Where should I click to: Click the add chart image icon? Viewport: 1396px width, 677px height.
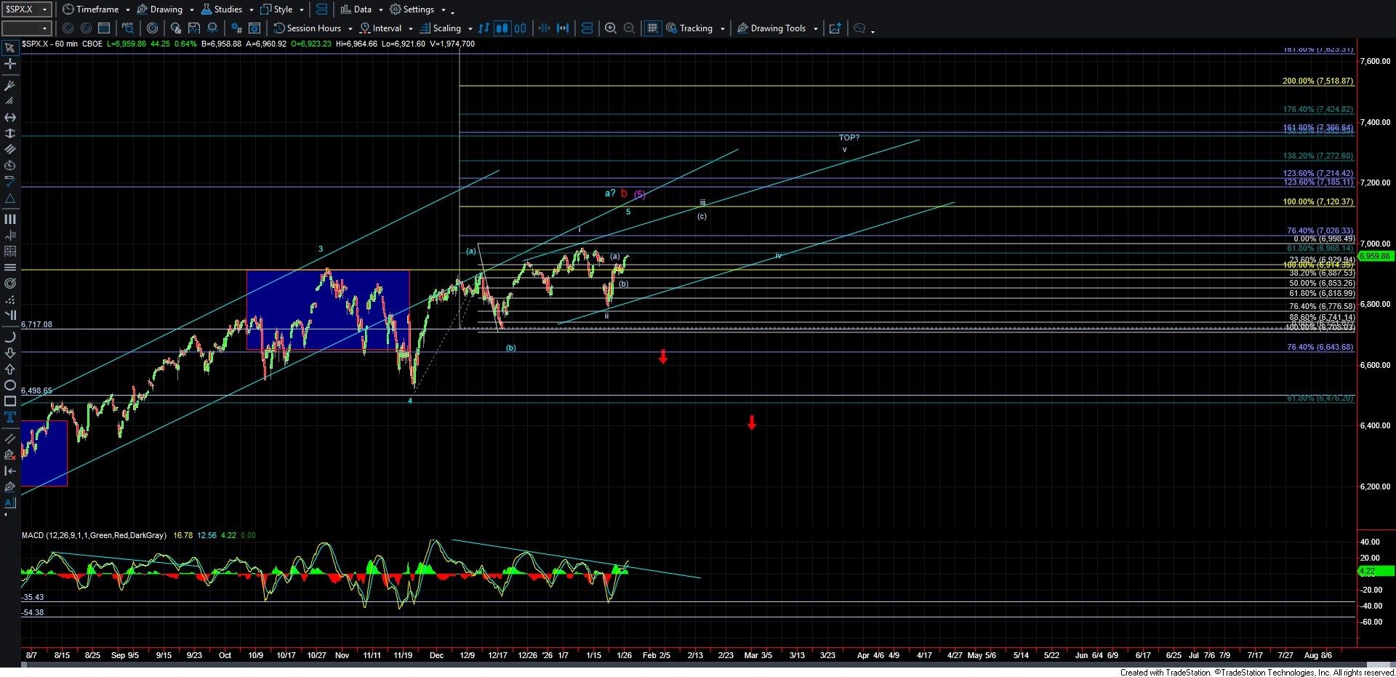835,28
